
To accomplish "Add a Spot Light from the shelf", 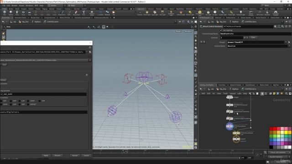I will pyautogui.click(x=155, y=13).
